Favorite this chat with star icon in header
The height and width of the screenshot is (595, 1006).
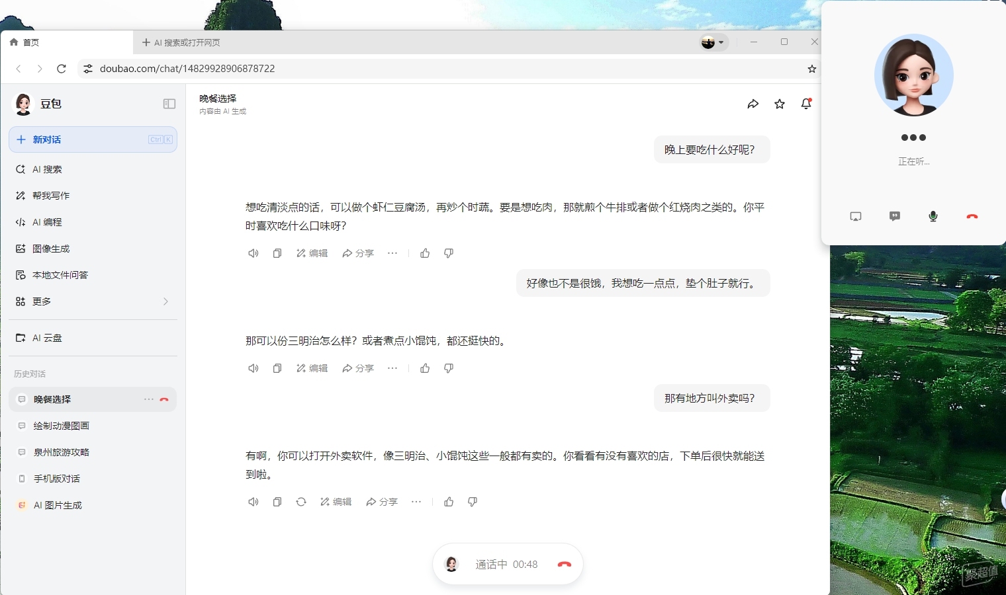pyautogui.click(x=780, y=104)
